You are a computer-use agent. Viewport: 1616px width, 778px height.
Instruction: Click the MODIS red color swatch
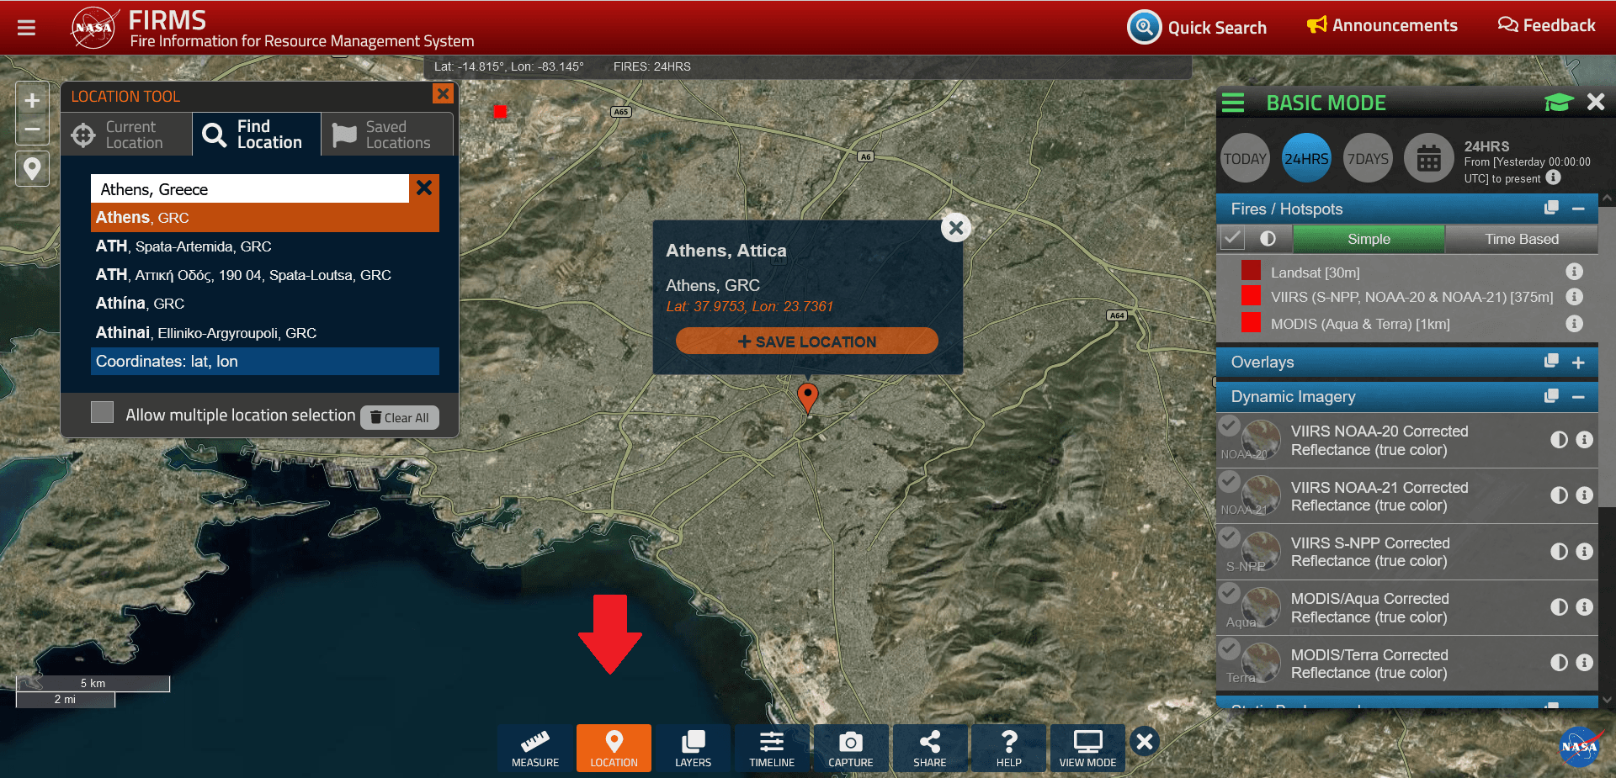pyautogui.click(x=1251, y=323)
